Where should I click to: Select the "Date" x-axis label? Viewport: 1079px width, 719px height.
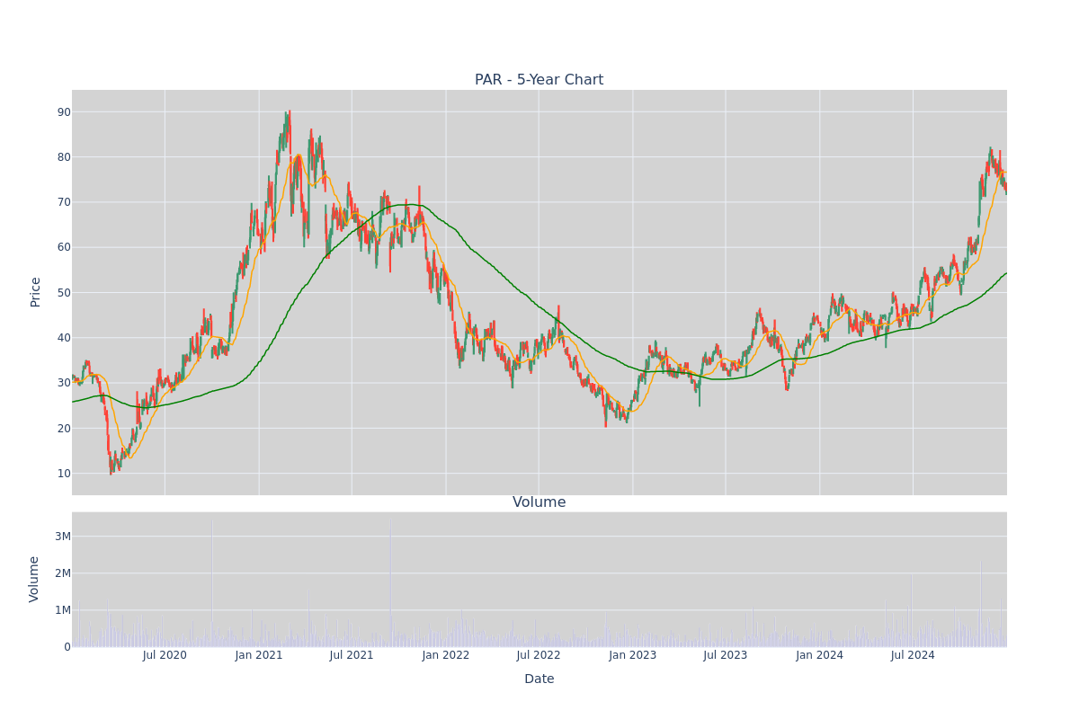click(539, 679)
